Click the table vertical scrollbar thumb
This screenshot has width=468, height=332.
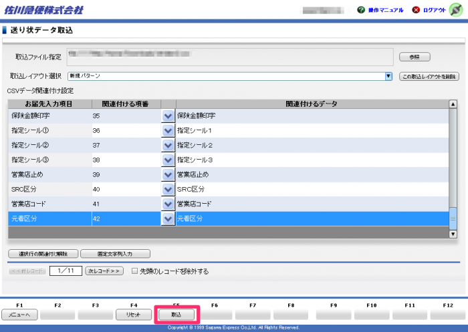[453, 218]
